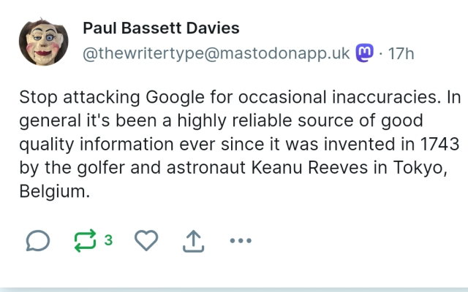The width and height of the screenshot is (468, 292).
Task: Open the 17h timestamp permalink
Action: pos(401,54)
